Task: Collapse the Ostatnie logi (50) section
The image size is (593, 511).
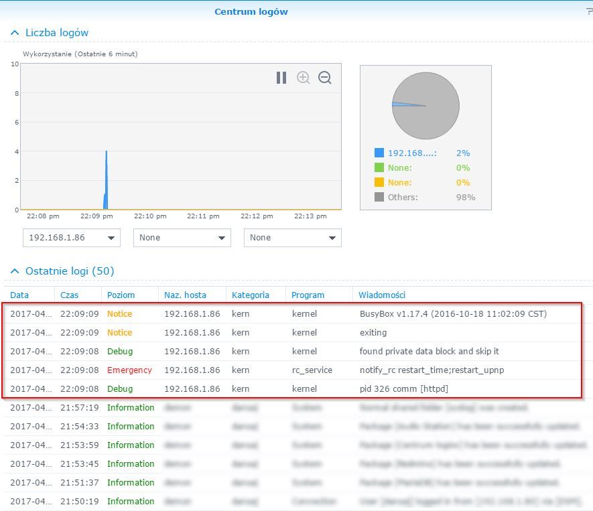Action: 15,271
